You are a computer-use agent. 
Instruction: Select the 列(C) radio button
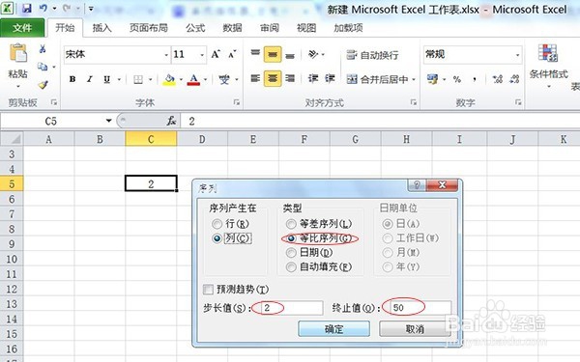[x=217, y=238]
